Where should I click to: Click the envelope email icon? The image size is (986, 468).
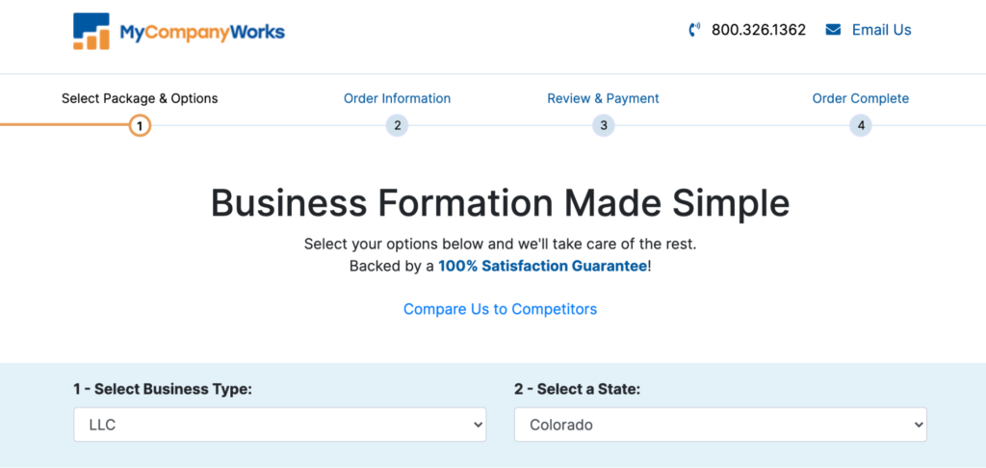pos(833,30)
